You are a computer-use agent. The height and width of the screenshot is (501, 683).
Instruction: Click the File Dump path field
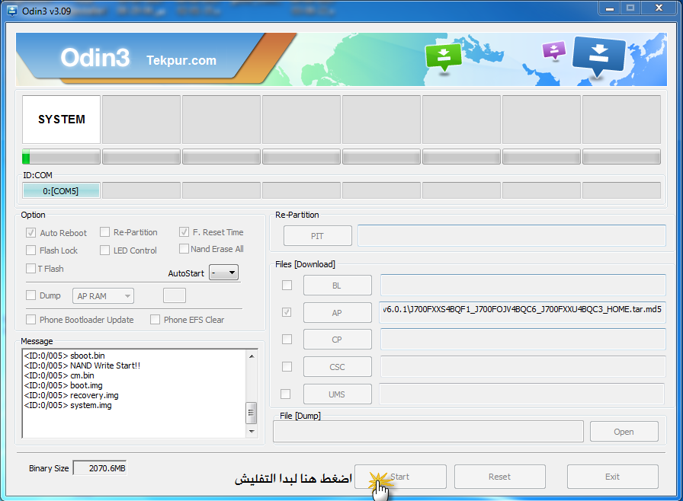[x=428, y=432]
